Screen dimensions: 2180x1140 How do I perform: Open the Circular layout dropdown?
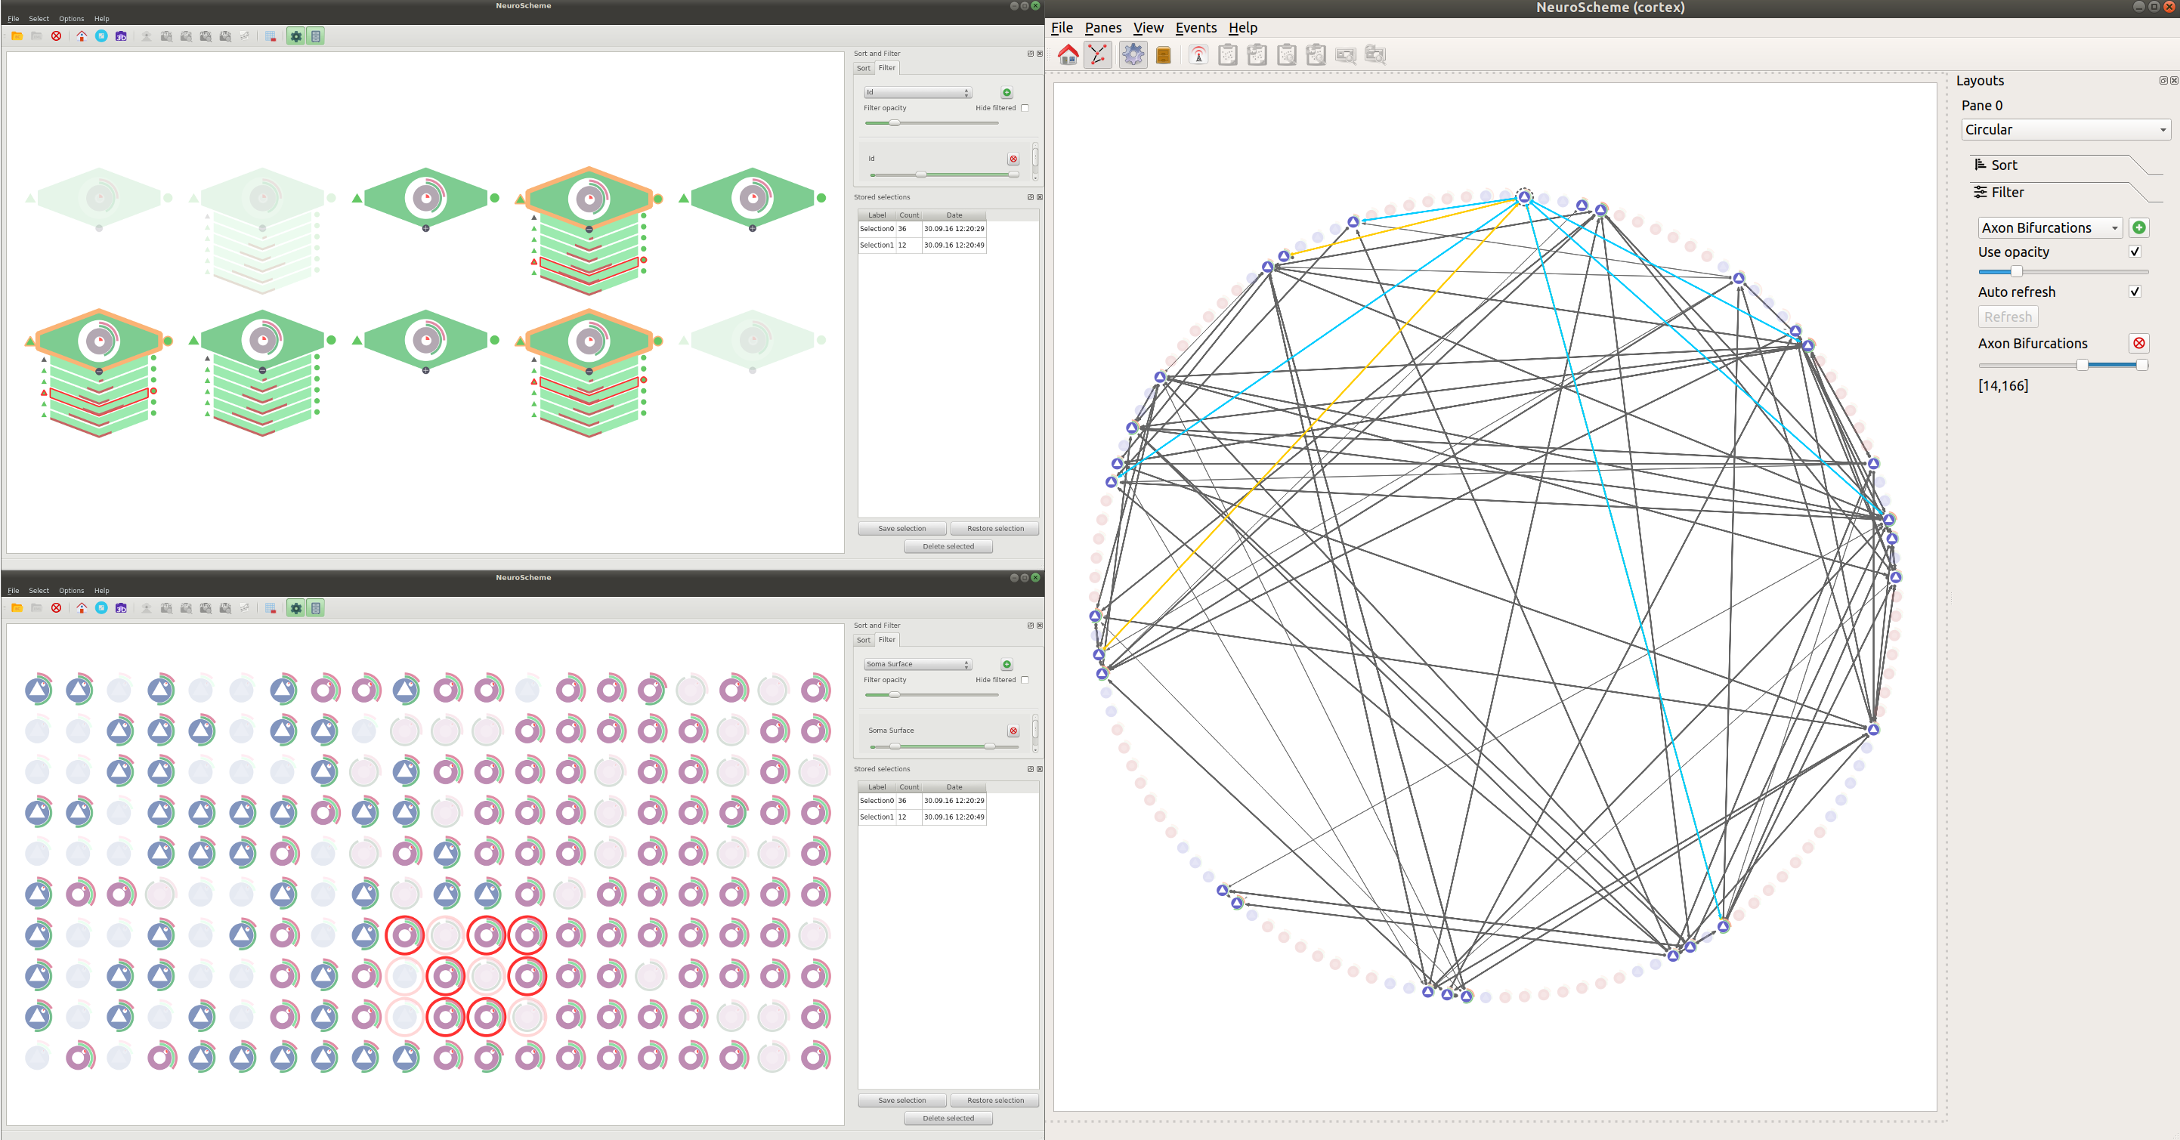[2066, 129]
